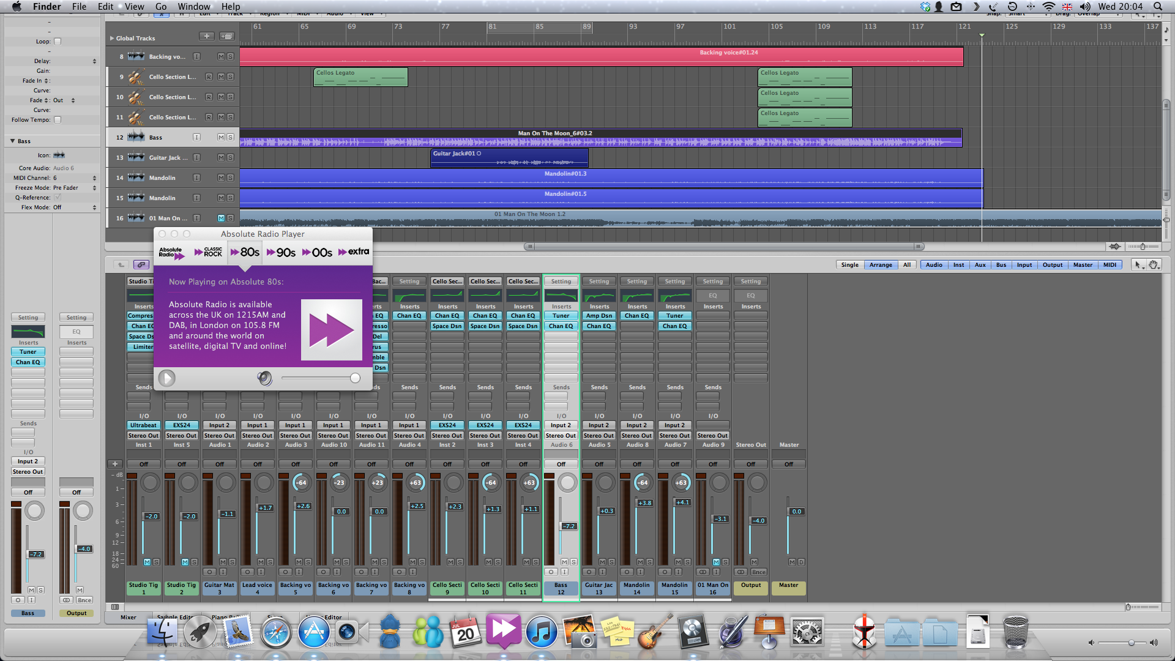Open Absolute Radio app in the Dock
Viewport: 1175px width, 661px height.
coord(503,632)
